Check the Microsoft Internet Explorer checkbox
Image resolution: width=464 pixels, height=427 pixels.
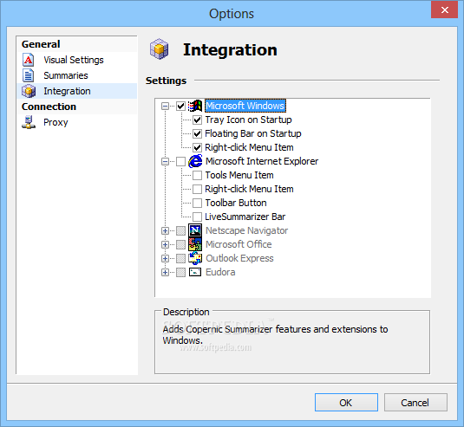[180, 161]
